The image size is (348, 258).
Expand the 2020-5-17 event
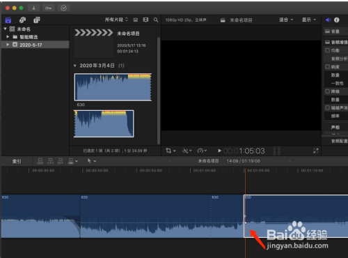coord(8,45)
